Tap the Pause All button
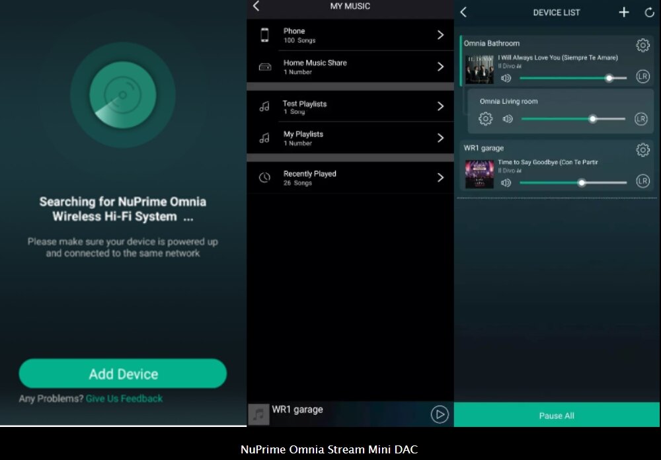The height and width of the screenshot is (460, 661). (x=557, y=415)
